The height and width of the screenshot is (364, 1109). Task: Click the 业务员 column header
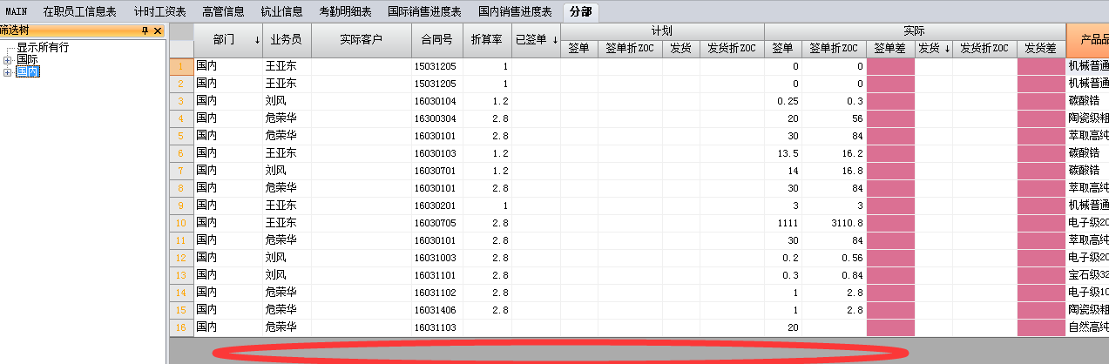286,40
